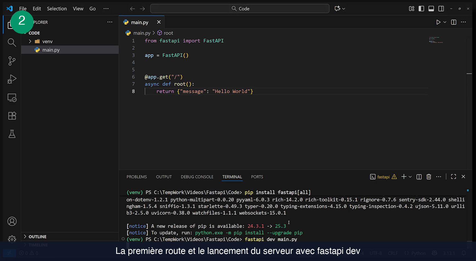Click the pip install fastapi[all] command
Viewport: 476px width, 261px height.
tap(278, 192)
